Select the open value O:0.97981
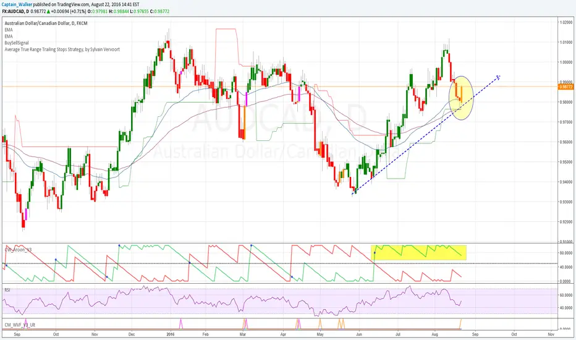The width and height of the screenshot is (576, 340). click(x=99, y=11)
